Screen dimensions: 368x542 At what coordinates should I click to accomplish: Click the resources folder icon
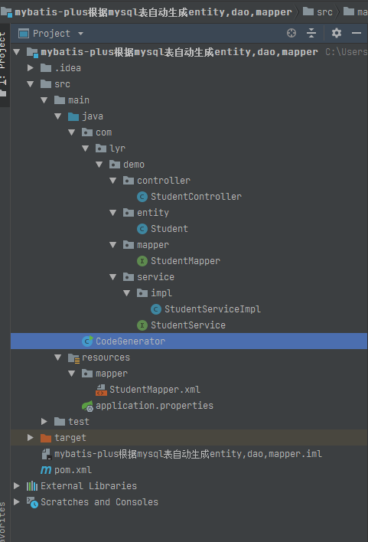click(x=73, y=358)
